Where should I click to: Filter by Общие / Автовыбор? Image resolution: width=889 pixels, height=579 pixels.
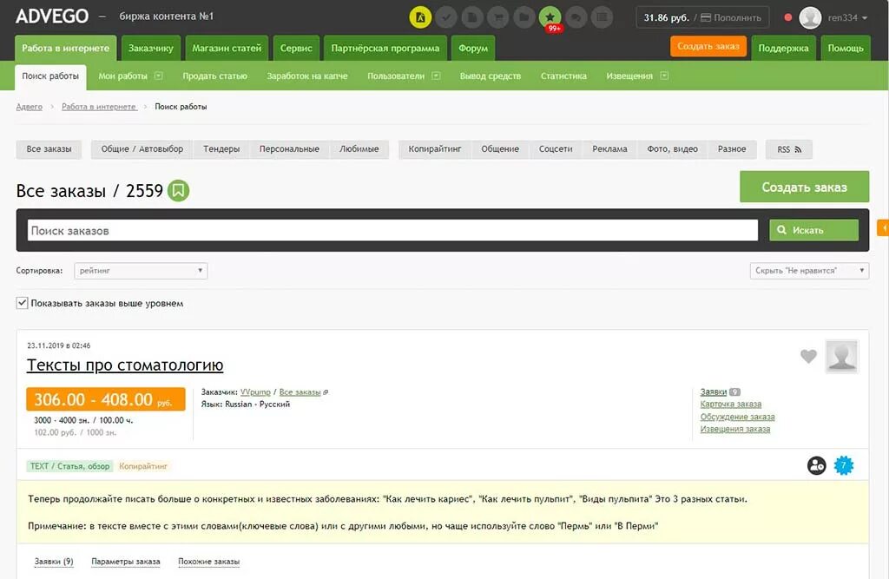point(142,149)
